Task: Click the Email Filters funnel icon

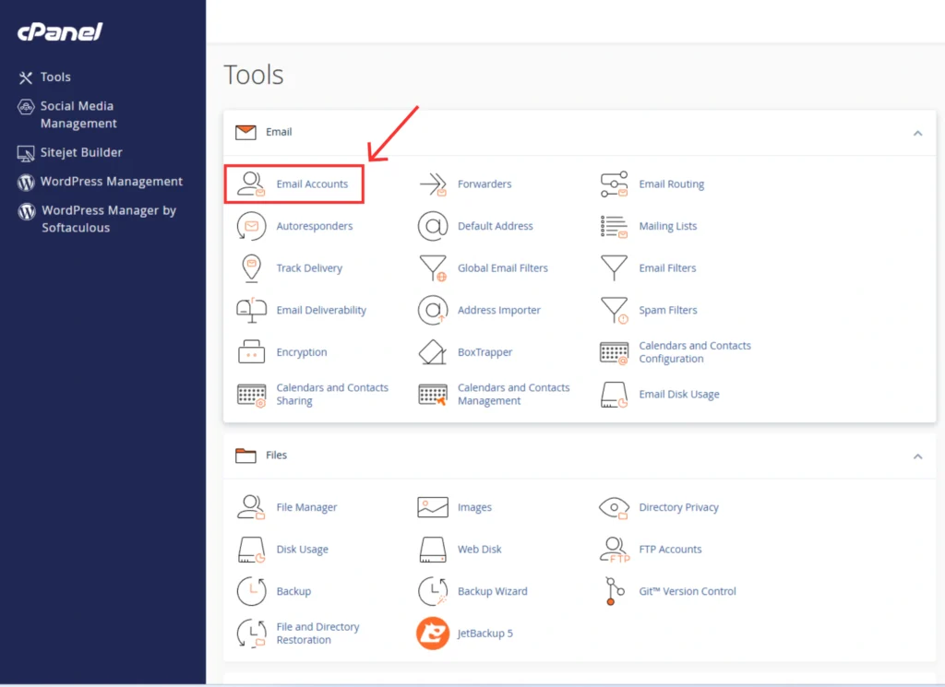Action: click(x=614, y=268)
